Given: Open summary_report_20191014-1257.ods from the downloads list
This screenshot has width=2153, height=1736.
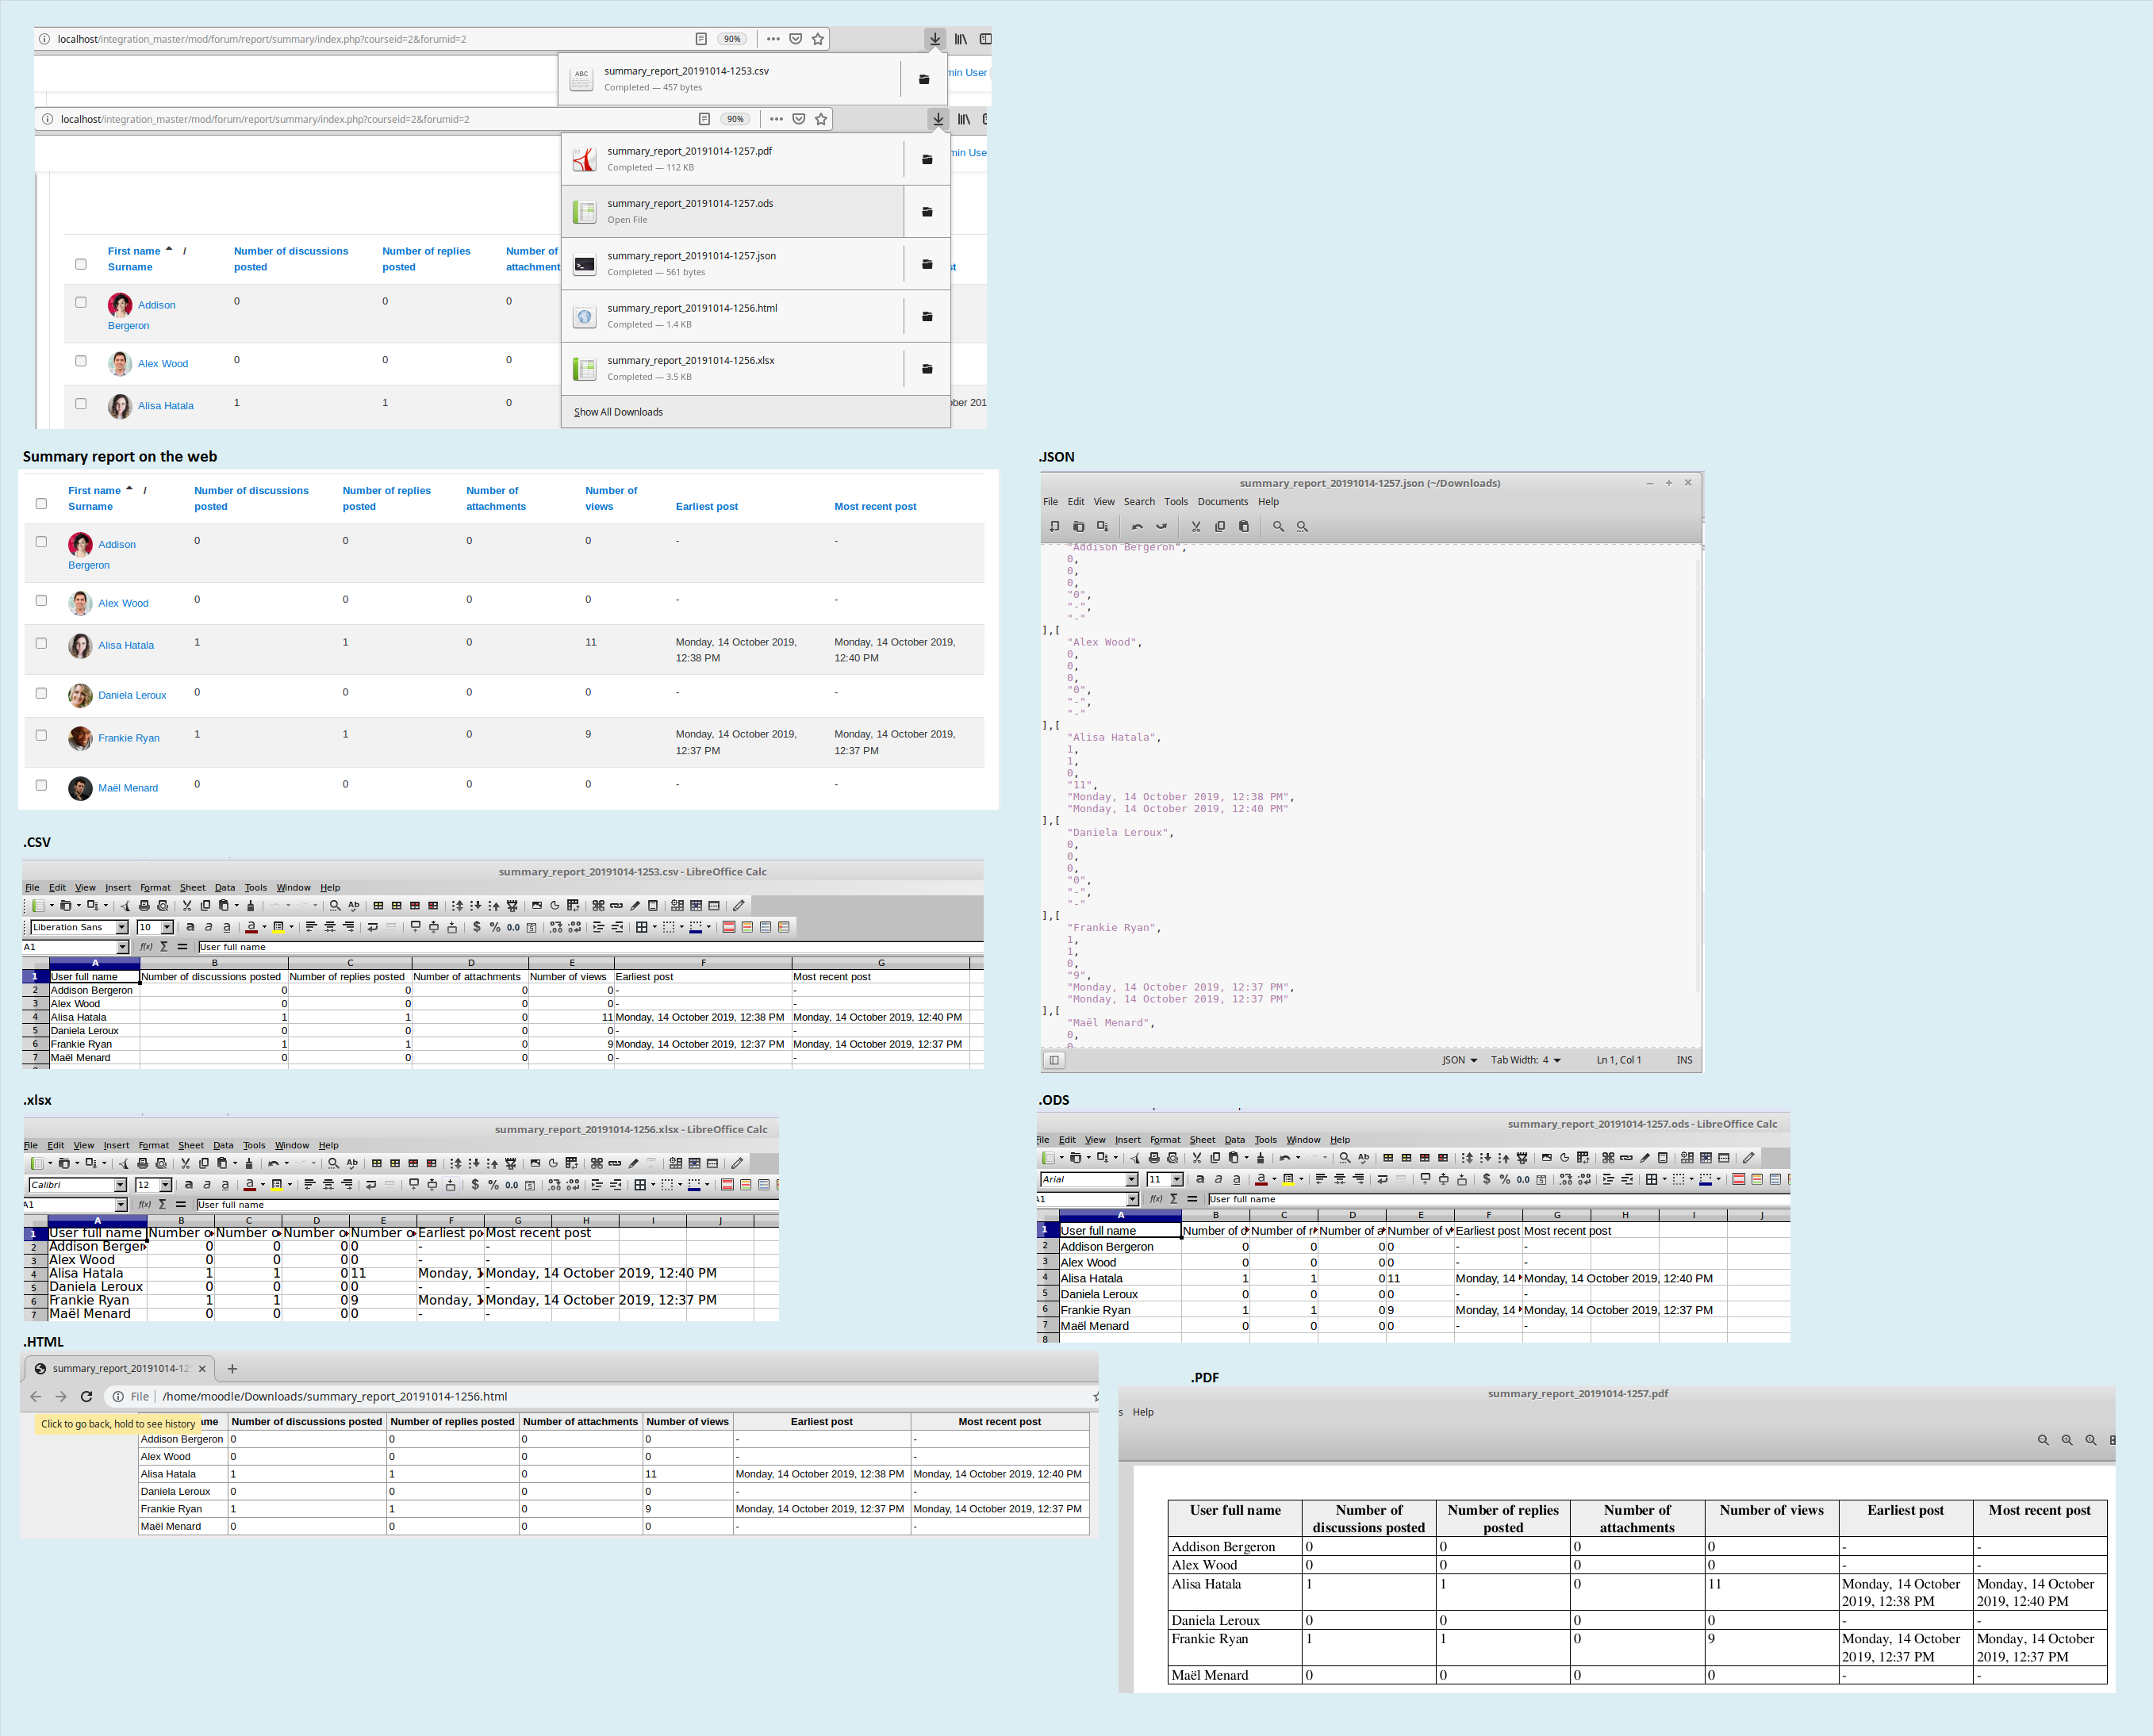Looking at the screenshot, I should tap(732, 212).
